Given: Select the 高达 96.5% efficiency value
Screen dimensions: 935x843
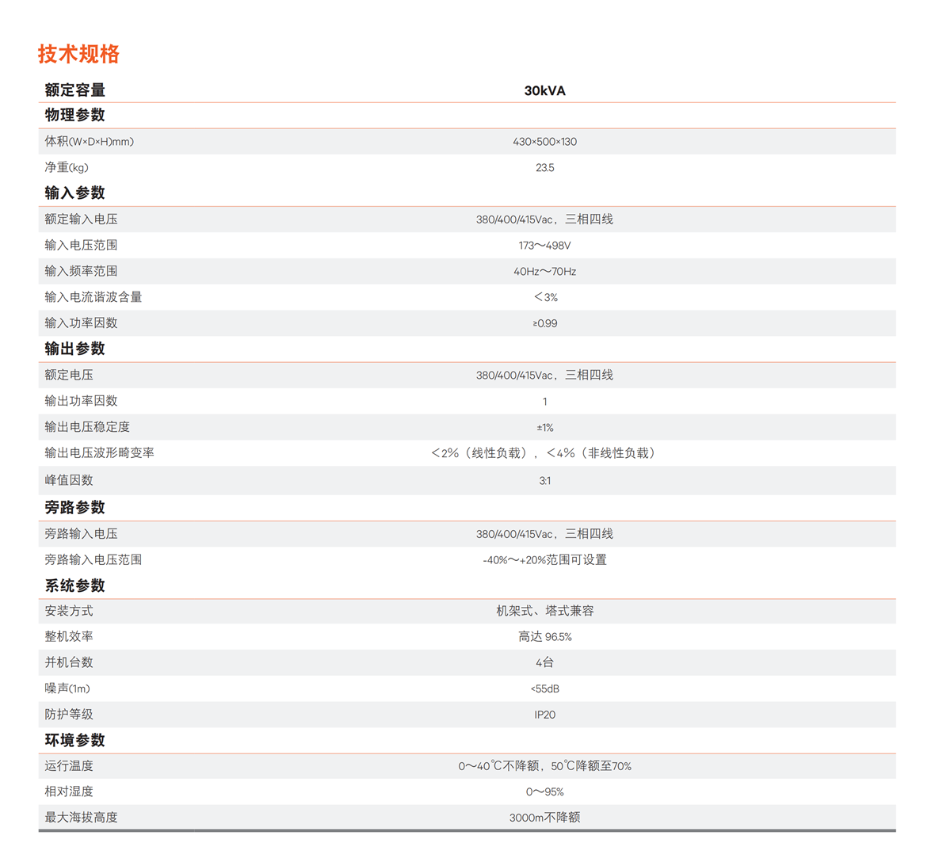Looking at the screenshot, I should 544,637.
